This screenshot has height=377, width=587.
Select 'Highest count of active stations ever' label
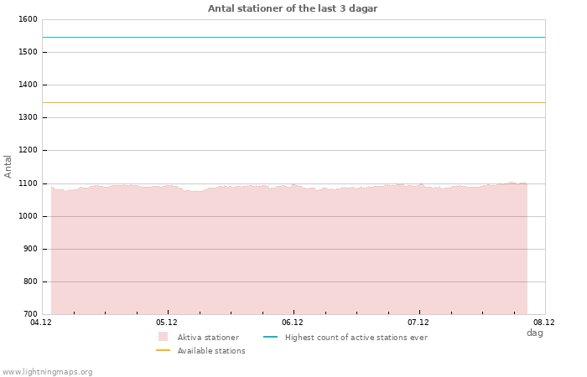click(356, 338)
